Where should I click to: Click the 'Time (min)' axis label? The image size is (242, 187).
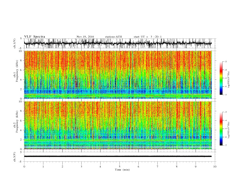point(122,170)
